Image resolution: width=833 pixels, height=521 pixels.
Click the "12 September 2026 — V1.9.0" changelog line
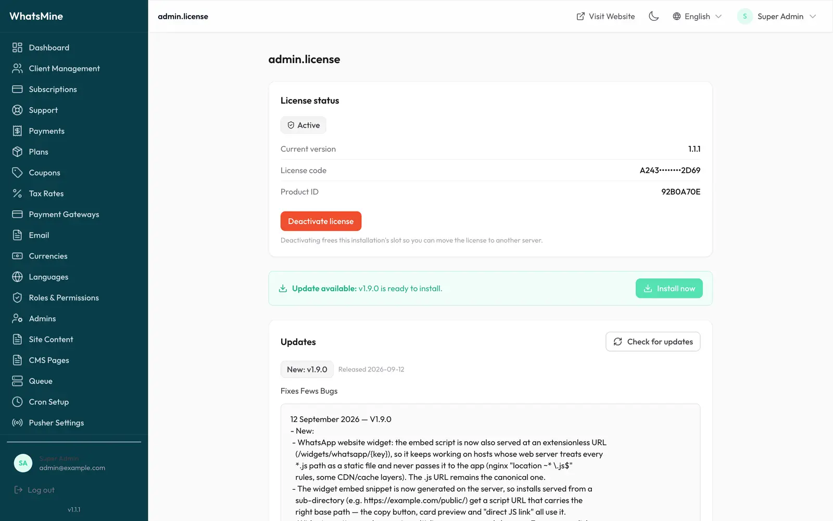[340, 419]
